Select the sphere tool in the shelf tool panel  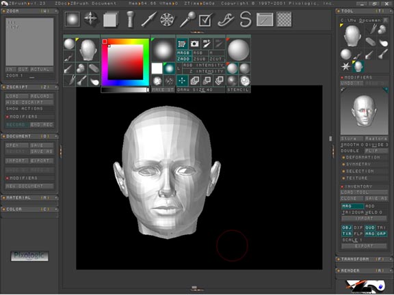pyautogui.click(x=69, y=44)
